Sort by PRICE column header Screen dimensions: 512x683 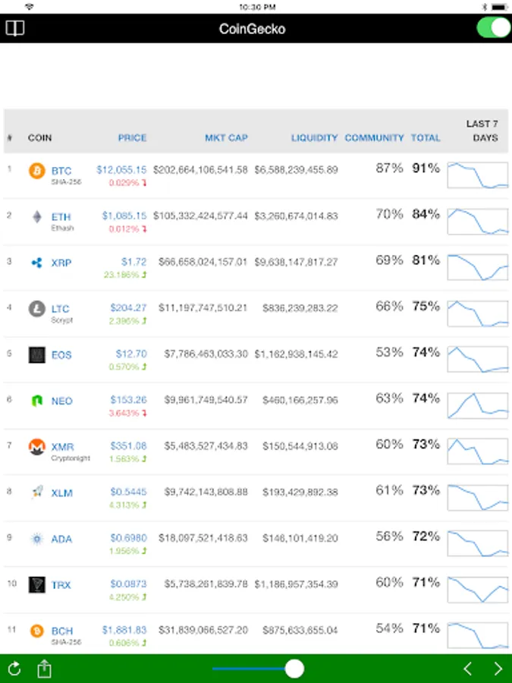click(132, 137)
